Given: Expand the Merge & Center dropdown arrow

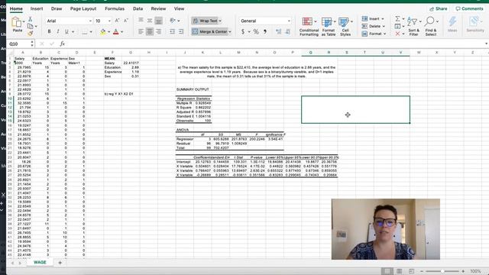Looking at the screenshot, I should click(x=230, y=32).
